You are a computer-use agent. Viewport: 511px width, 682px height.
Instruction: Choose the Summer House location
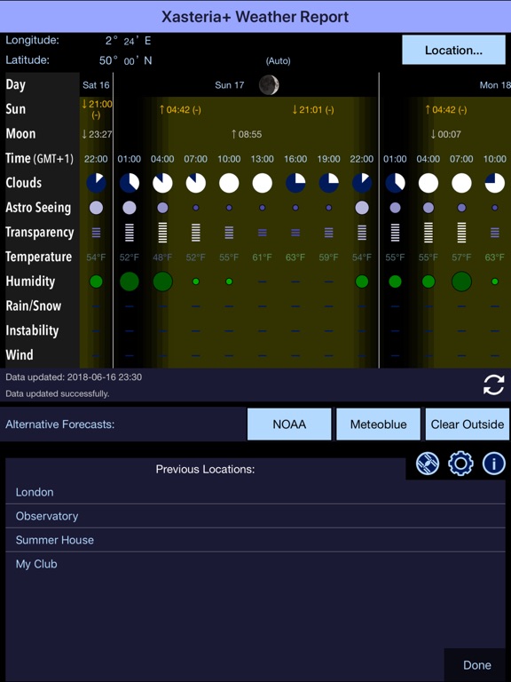(255, 540)
